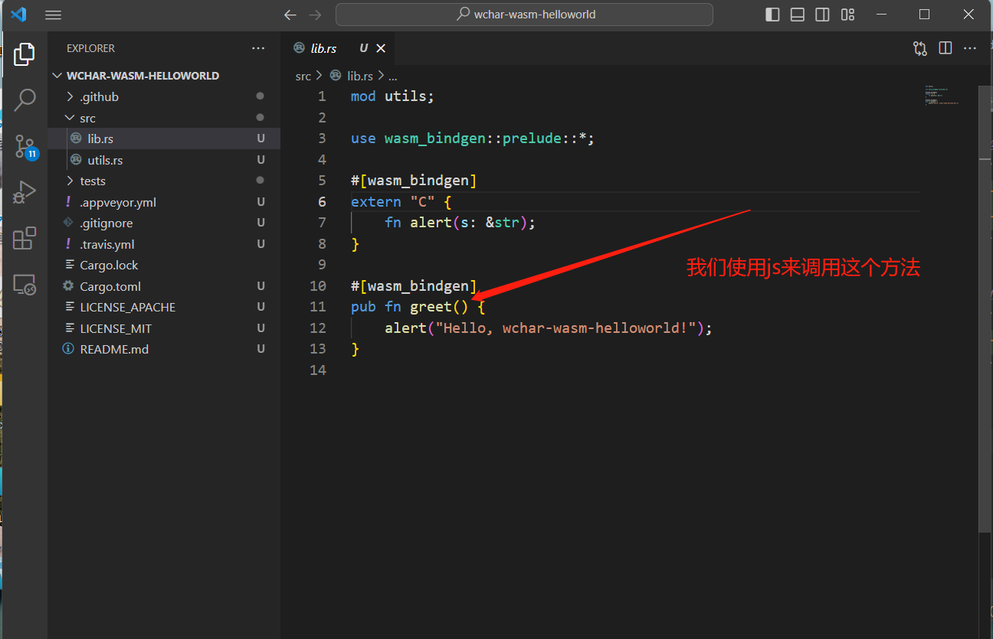
Task: Collapse the src folder
Action: 87,118
